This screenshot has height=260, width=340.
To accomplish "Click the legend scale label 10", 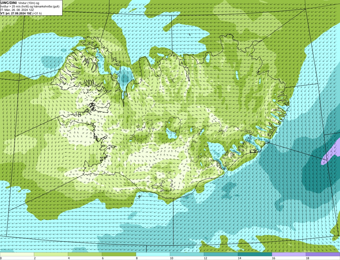I will coord(171,258).
